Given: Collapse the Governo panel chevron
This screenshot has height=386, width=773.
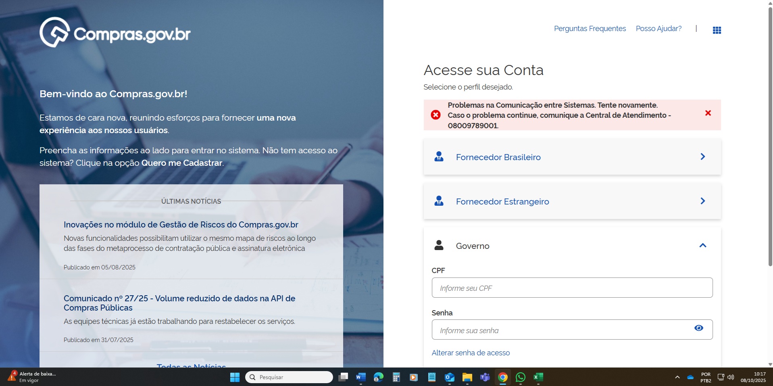Looking at the screenshot, I should pyautogui.click(x=702, y=245).
